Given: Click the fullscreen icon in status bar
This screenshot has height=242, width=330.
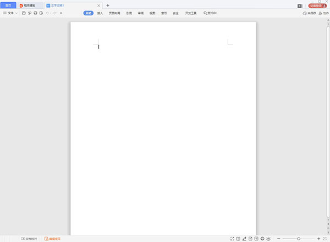Looking at the screenshot, I should pyautogui.click(x=232, y=239).
